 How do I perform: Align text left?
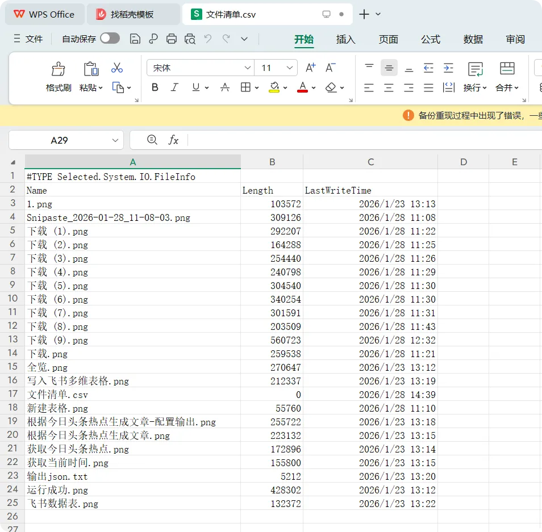[x=369, y=88]
